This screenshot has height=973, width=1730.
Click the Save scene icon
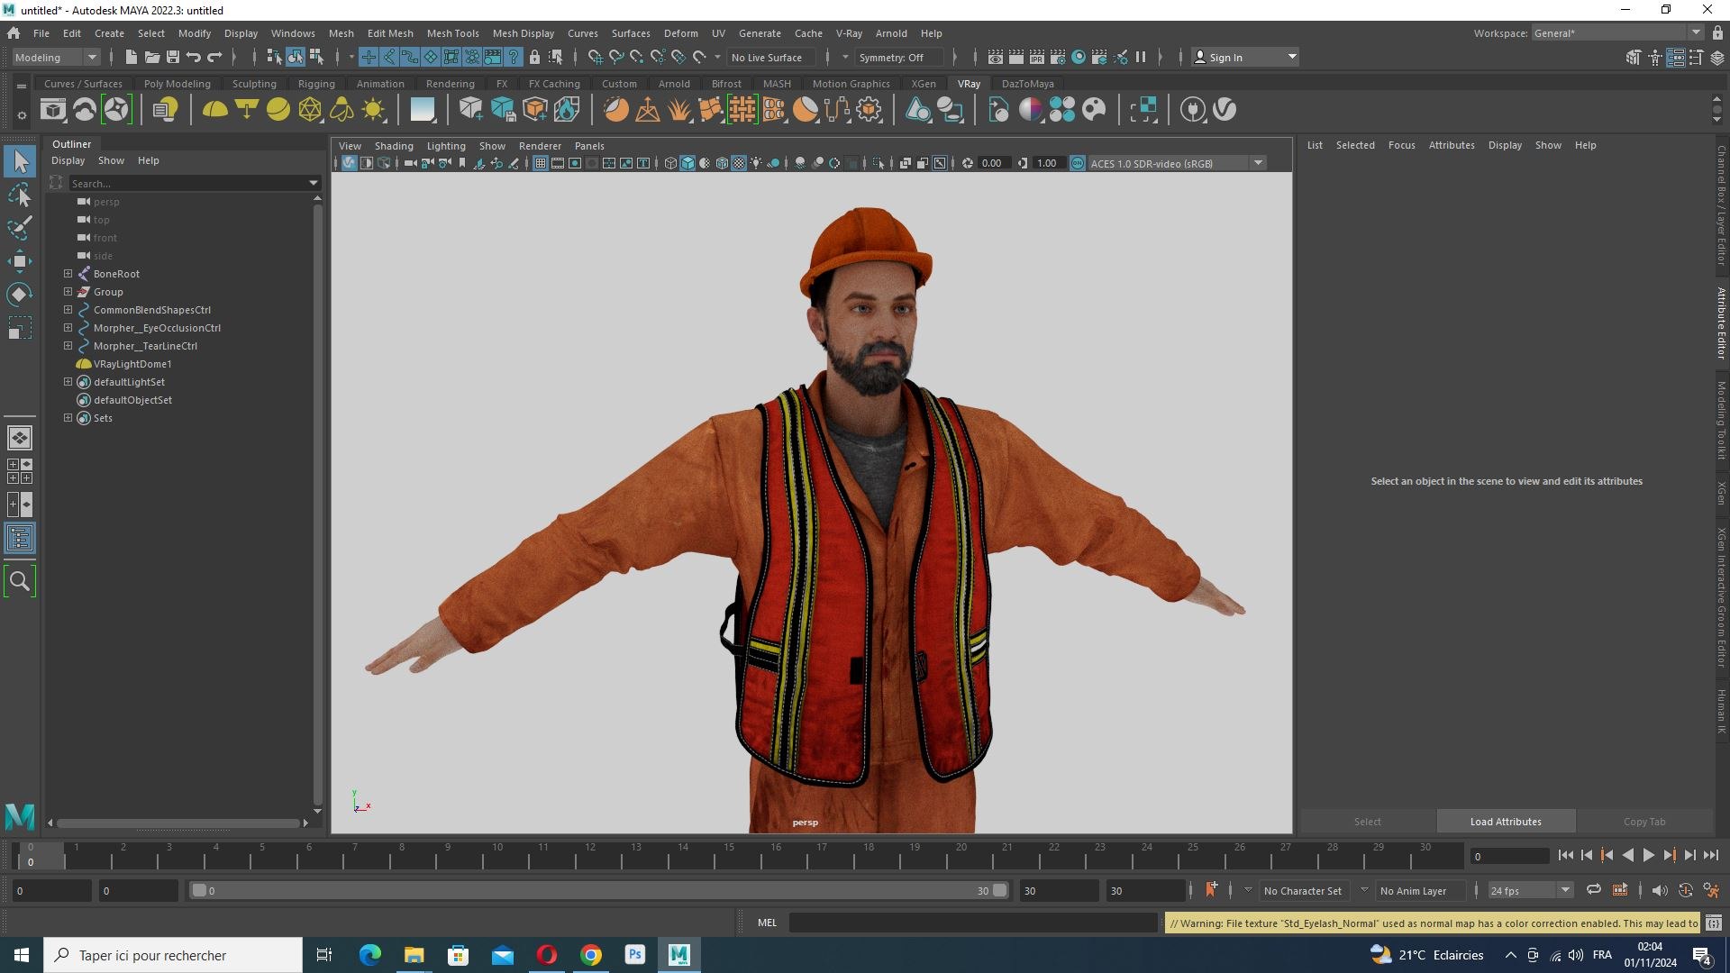[172, 57]
